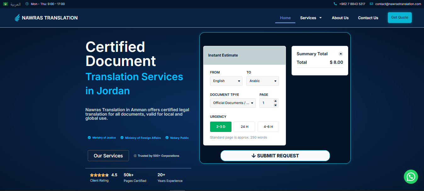Click the Nawras Translation logo
The height and width of the screenshot is (191, 424).
[46, 18]
